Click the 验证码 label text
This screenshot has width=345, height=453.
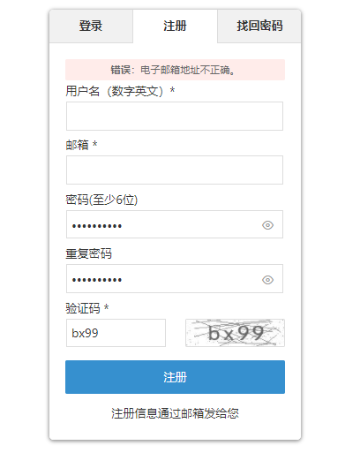(83, 308)
